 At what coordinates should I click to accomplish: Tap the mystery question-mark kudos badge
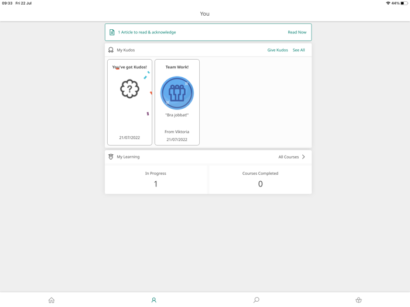click(x=129, y=89)
